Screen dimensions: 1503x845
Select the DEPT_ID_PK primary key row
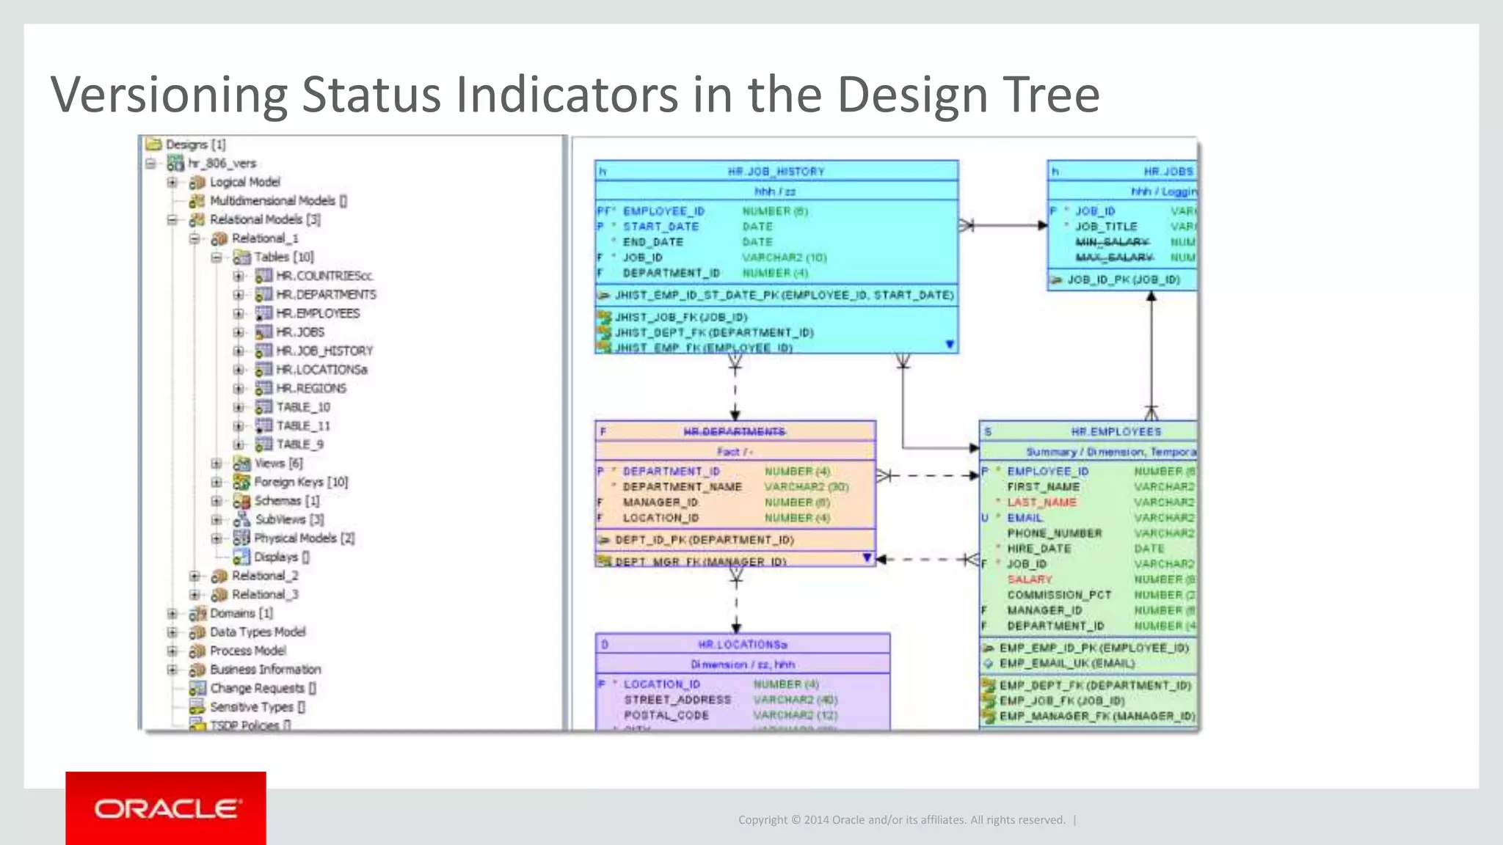pos(696,540)
